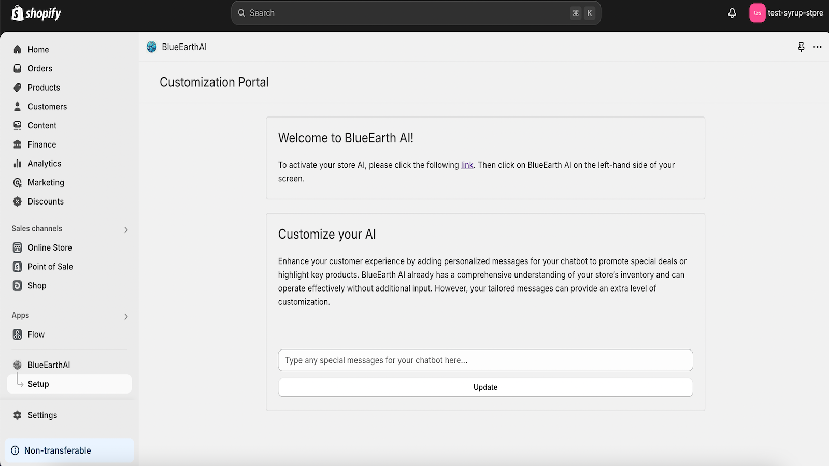Click the BlueEarthAI globe icon in sidebar
The height and width of the screenshot is (466, 829).
pyautogui.click(x=17, y=365)
